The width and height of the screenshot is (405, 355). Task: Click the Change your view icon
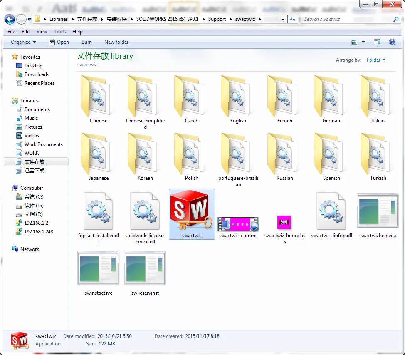(x=354, y=42)
